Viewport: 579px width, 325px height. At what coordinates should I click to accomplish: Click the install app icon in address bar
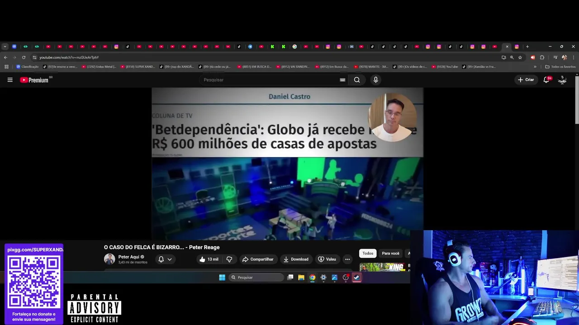click(x=503, y=57)
